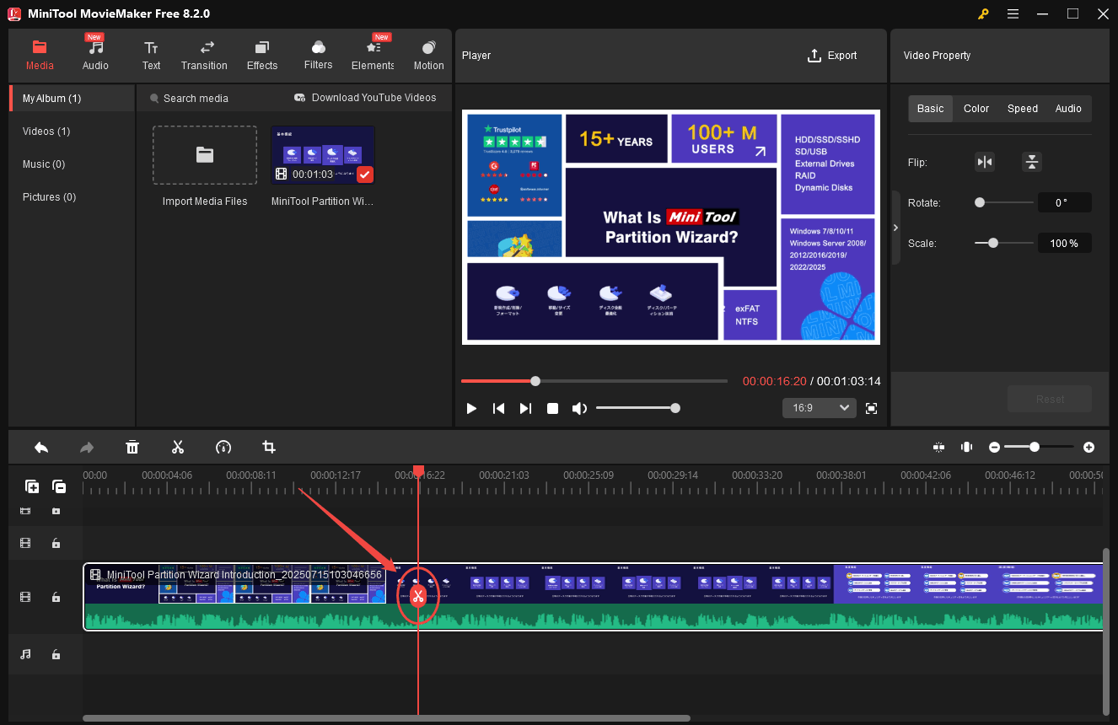This screenshot has height=725, width=1118.
Task: Open the 16:9 aspect ratio dropdown
Action: click(820, 408)
